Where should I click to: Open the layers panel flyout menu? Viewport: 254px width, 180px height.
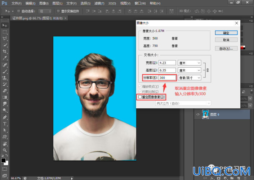click(x=251, y=86)
